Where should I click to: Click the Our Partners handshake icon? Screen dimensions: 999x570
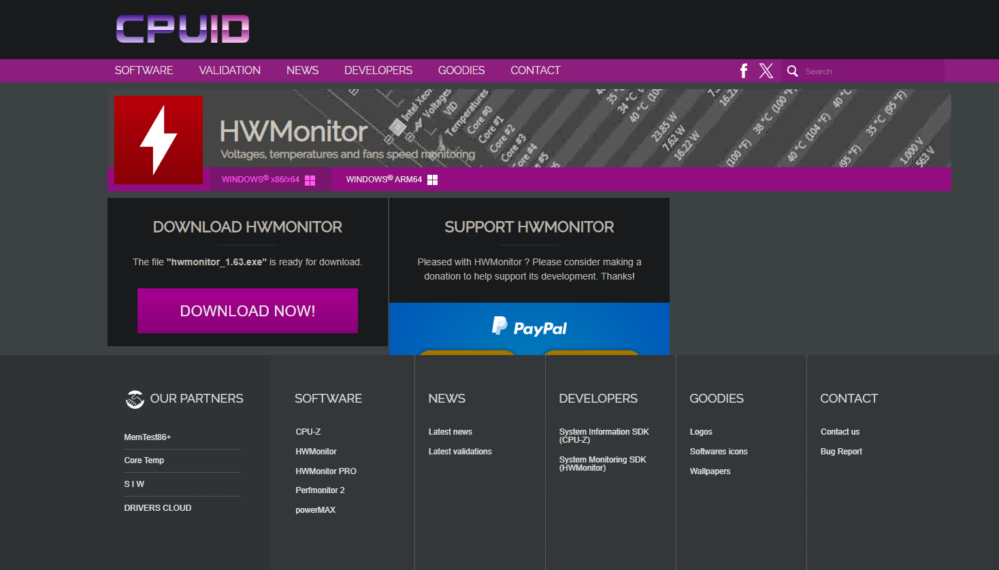(135, 399)
